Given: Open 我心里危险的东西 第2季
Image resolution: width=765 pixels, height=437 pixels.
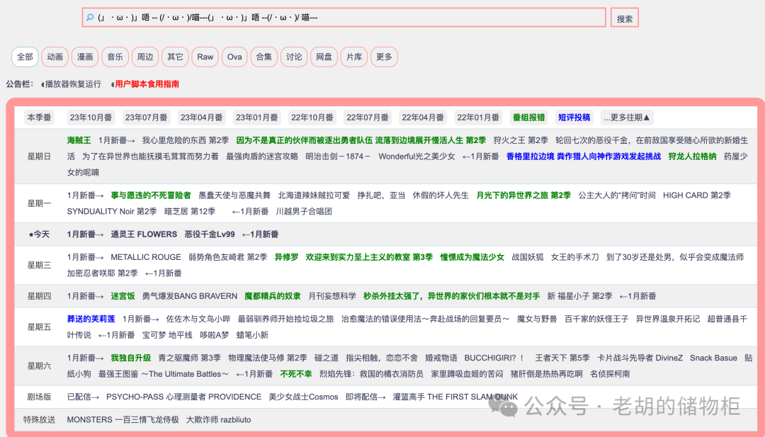Looking at the screenshot, I should coord(186,140).
